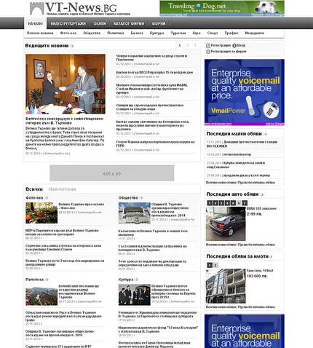Select the Инциденти category link
Screen dimensions: 313x348
coord(254,33)
